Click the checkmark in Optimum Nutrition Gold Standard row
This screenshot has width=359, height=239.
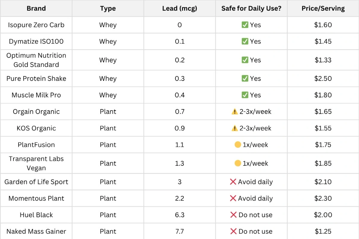coord(245,60)
